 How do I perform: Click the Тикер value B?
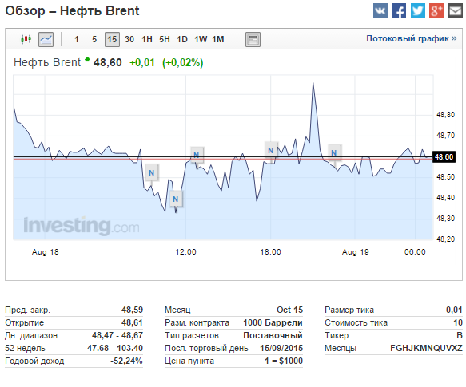coord(460,335)
